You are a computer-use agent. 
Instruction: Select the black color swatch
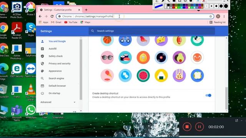coord(168,5)
